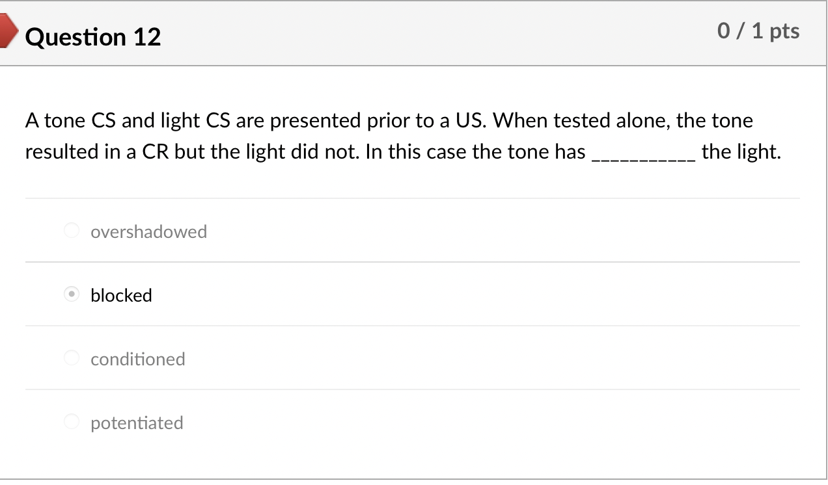The height and width of the screenshot is (485, 828).
Task: Click the row containing overshadowed
Action: [x=412, y=230]
